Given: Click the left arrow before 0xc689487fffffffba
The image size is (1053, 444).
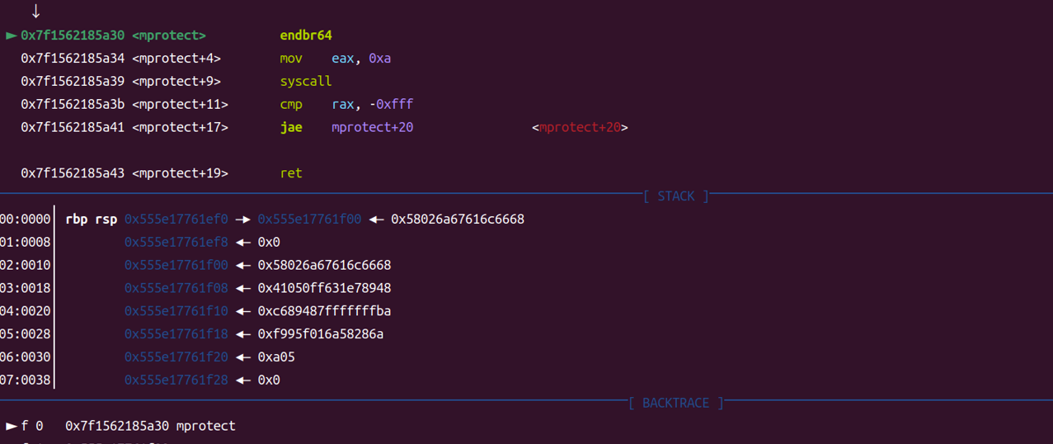Looking at the screenshot, I should (x=243, y=311).
